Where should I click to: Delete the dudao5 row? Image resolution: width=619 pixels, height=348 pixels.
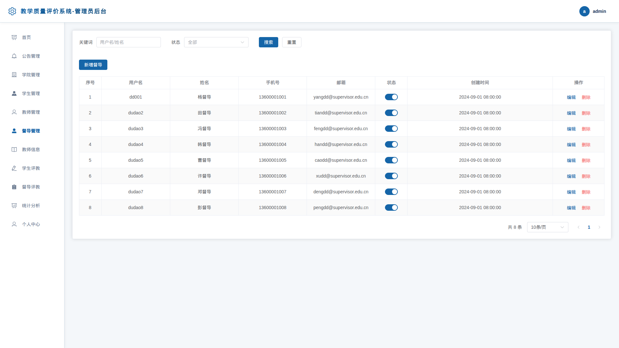586,160
